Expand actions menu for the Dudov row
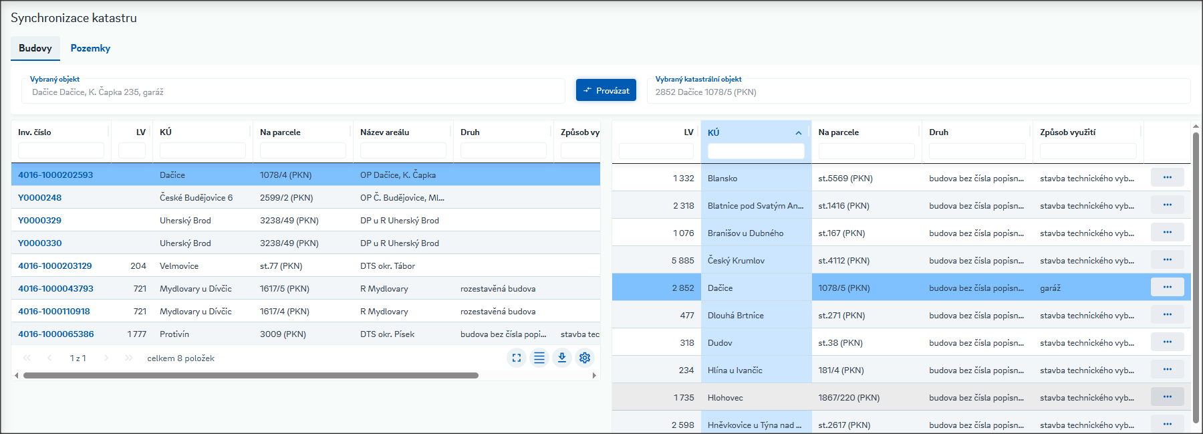 (1167, 342)
